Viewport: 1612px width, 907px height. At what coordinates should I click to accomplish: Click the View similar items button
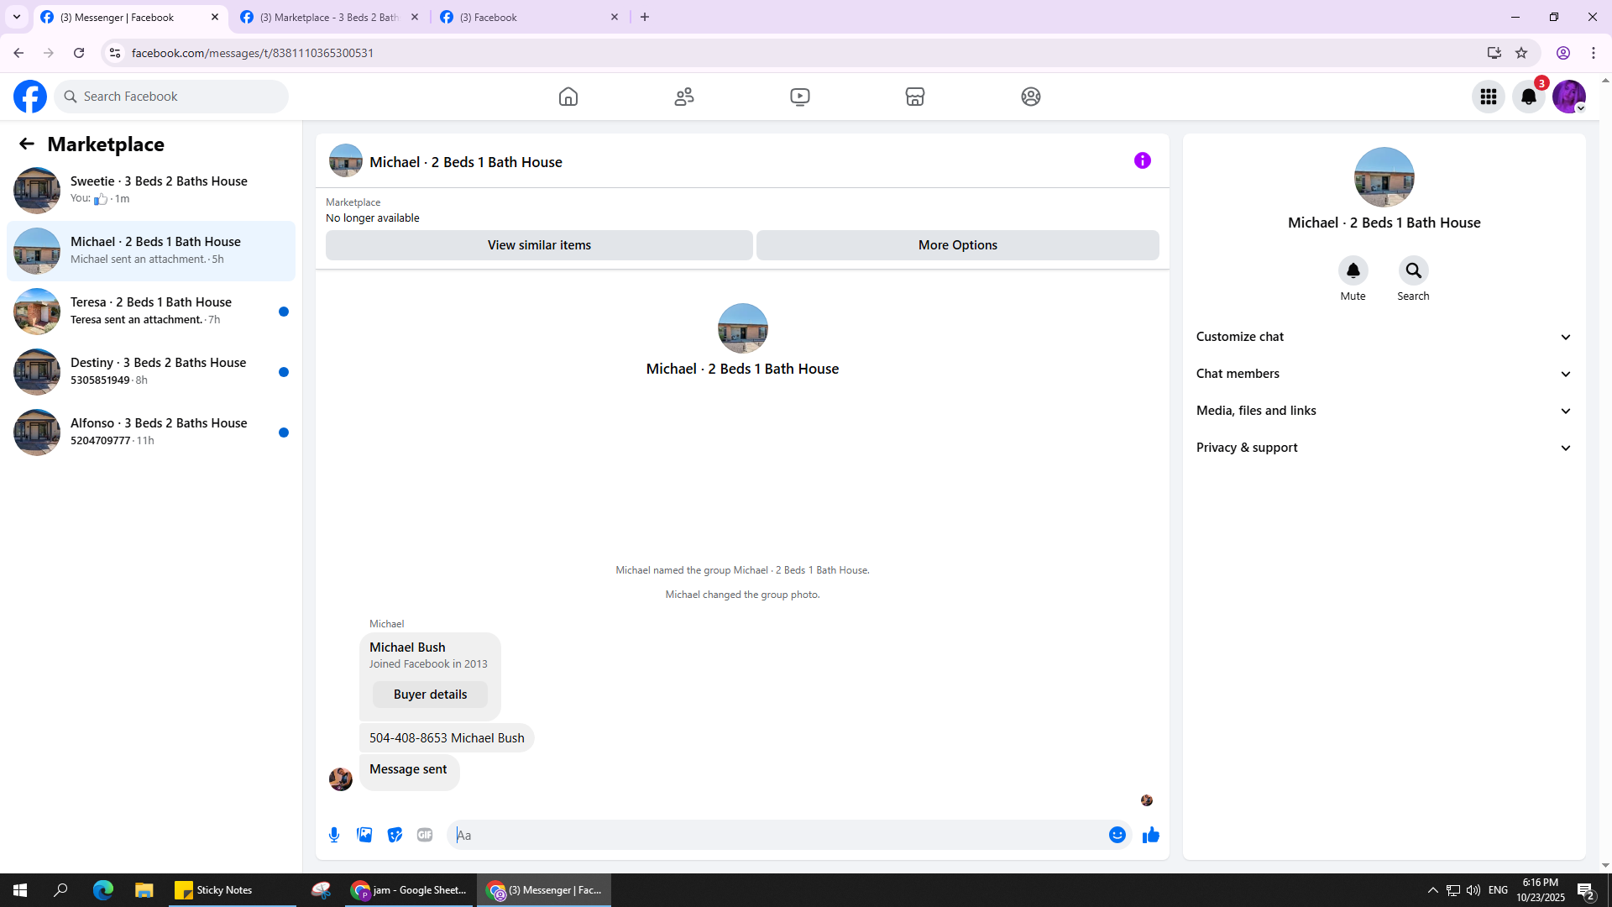pos(539,245)
